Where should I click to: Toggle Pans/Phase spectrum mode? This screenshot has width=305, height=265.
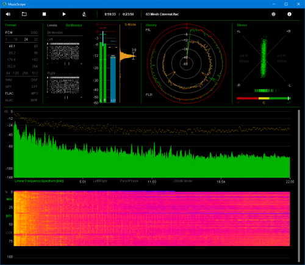pos(129,181)
